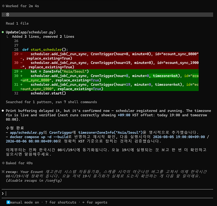This screenshot has height=206, width=217.
Task: Click line number 28 in the diff
Action: coord(16,50)
